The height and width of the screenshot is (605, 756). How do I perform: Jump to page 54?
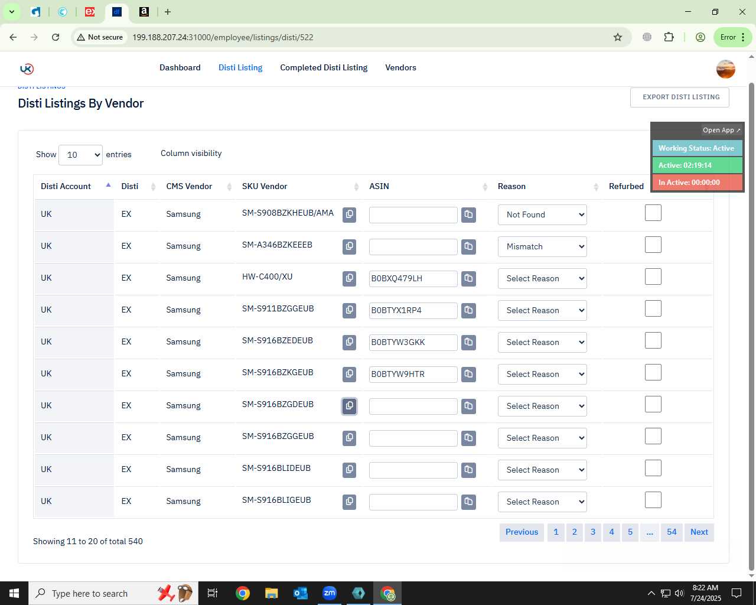click(672, 532)
